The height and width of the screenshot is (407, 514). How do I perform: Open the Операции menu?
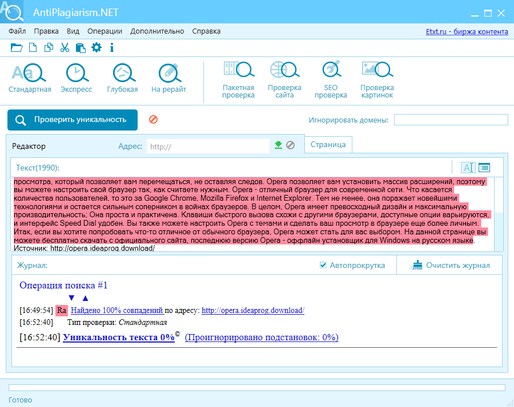[105, 31]
